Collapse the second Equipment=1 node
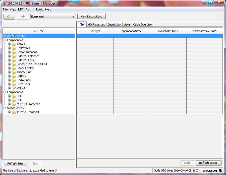 point(5,92)
